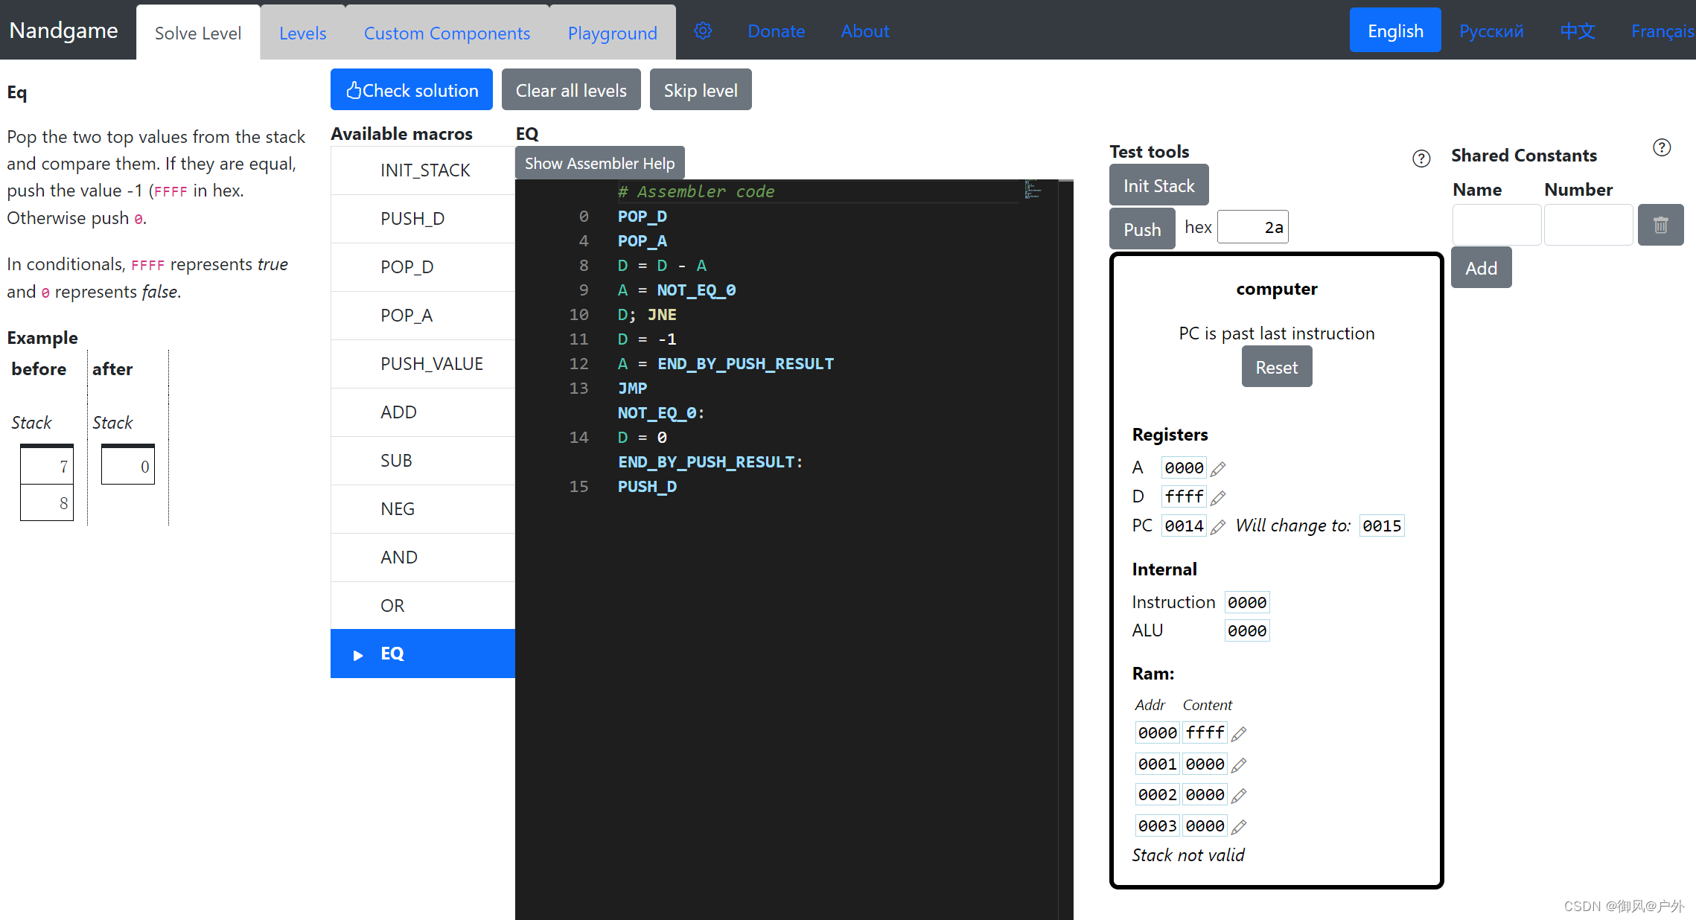Select the POP_D macro
This screenshot has height=920, width=1696.
[x=423, y=267]
